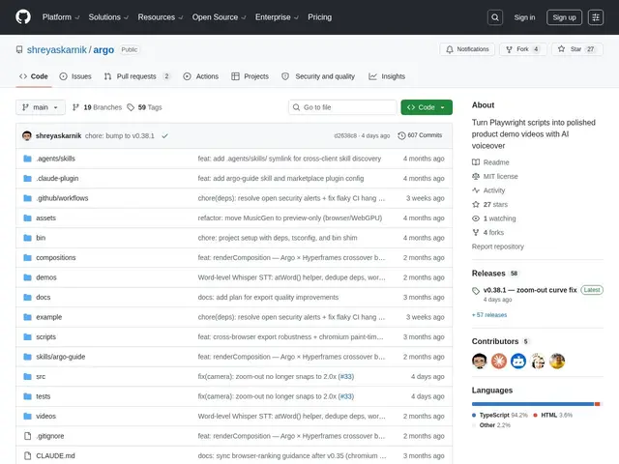Click the 59 Tags tag icon
Image resolution: width=619 pixels, height=464 pixels.
point(131,107)
